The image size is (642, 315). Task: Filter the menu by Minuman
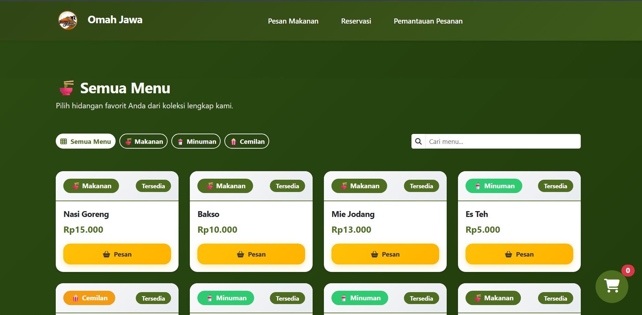[x=196, y=141]
